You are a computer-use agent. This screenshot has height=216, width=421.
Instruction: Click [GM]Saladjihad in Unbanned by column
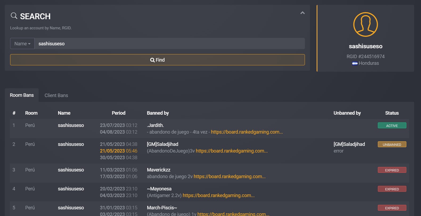(349, 144)
